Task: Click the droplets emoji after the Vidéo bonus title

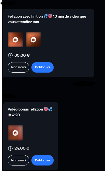Action: point(50,109)
